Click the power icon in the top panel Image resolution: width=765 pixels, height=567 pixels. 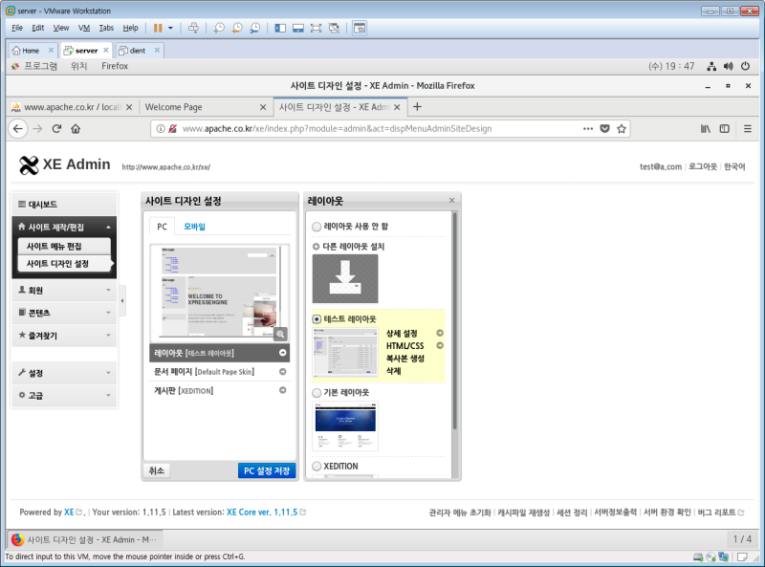(745, 66)
